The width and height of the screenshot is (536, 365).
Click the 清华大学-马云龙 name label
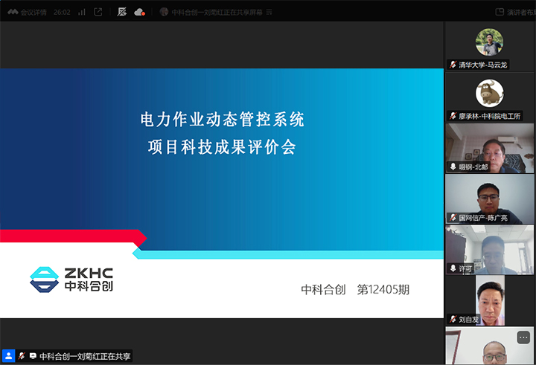point(482,65)
